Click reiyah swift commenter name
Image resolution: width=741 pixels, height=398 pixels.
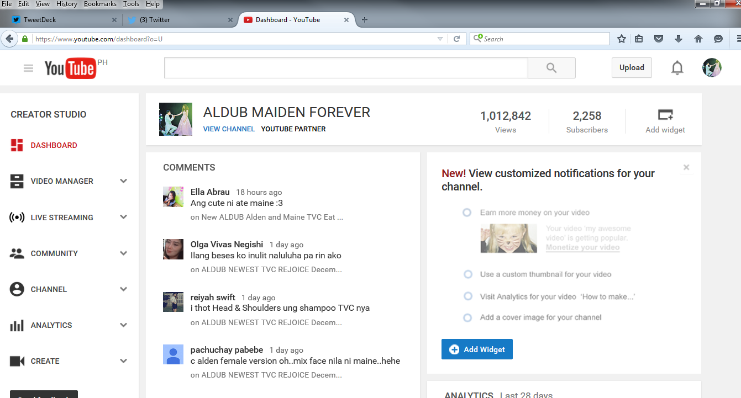[213, 297]
